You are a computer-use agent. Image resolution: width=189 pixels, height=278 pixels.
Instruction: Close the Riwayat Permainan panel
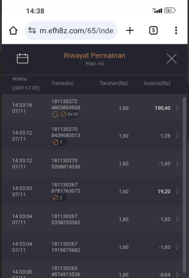click(172, 58)
